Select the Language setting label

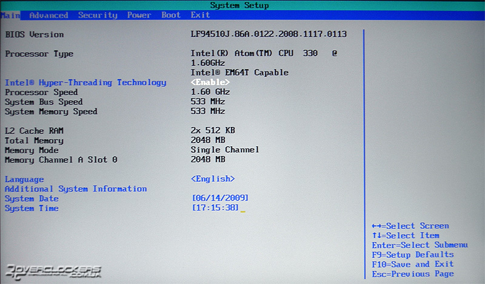(x=24, y=179)
